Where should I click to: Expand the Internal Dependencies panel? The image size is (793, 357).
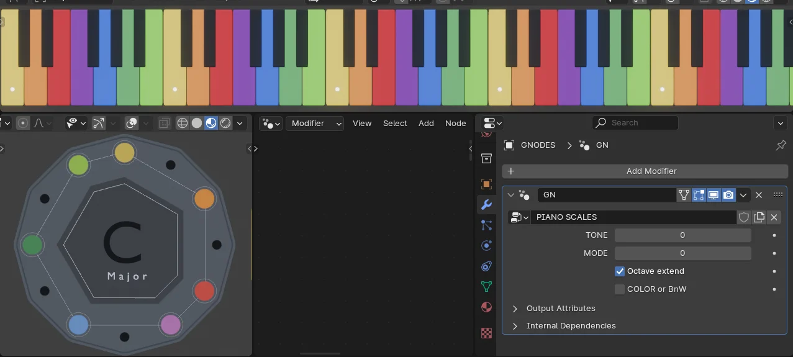[x=515, y=326]
